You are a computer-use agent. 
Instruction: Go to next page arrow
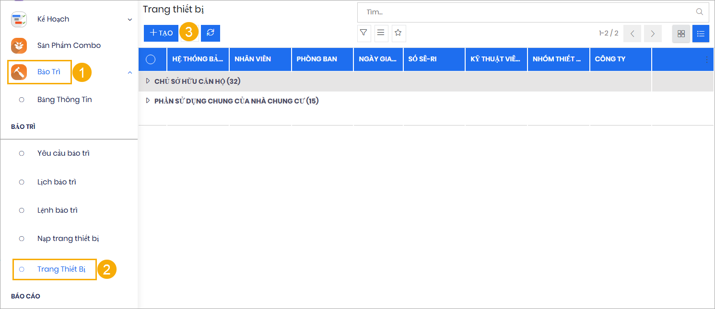[x=653, y=34]
